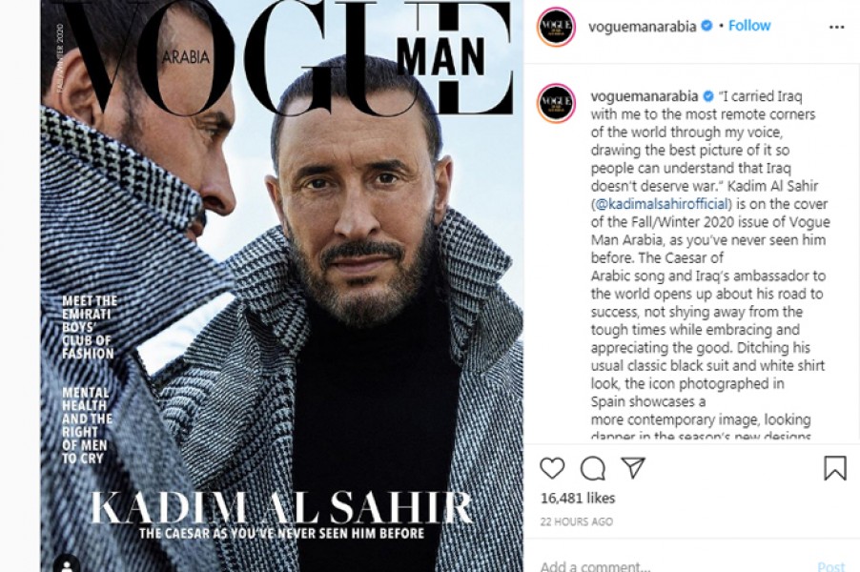Open voguemanarabia avatar beside caption
This screenshot has height=572, width=860.
coord(556,103)
